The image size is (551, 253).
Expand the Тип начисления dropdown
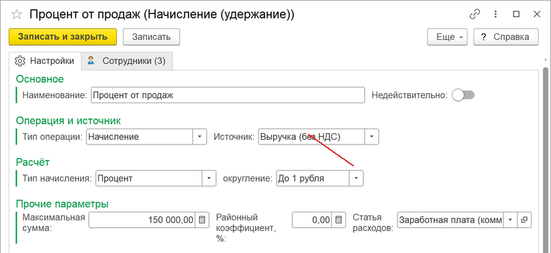[209, 178]
